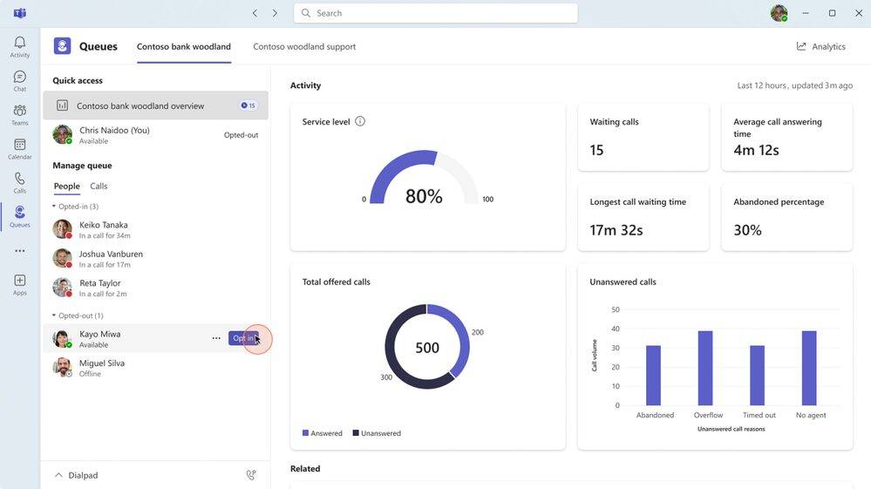Collapse the Opted-in (3) group

[x=54, y=206]
